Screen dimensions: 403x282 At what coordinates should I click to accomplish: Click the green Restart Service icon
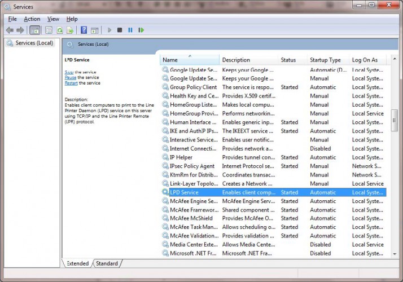pos(141,30)
